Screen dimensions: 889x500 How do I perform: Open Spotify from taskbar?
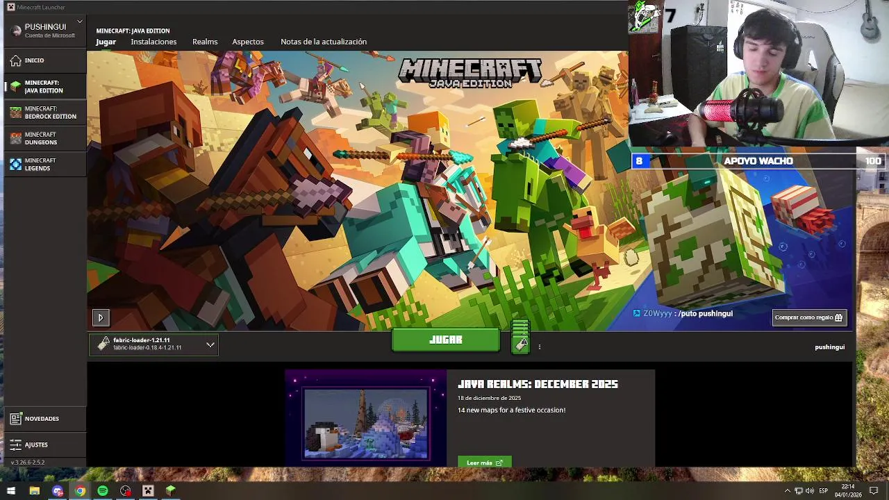coord(103,491)
